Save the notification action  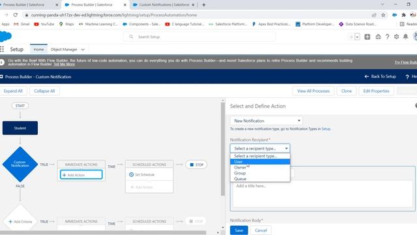[239, 230]
